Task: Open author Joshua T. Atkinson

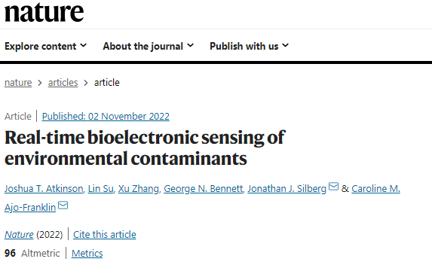Action: click(44, 189)
